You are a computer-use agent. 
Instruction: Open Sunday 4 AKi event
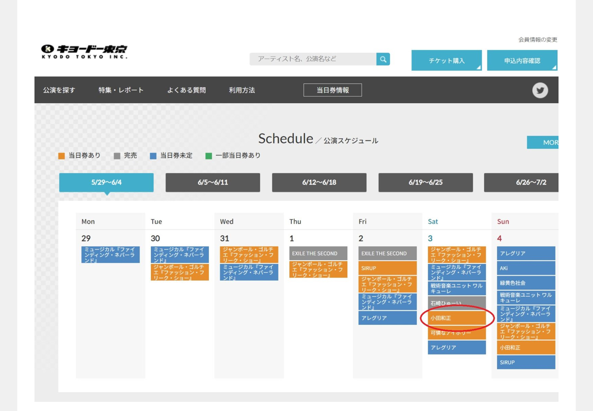[x=526, y=268]
